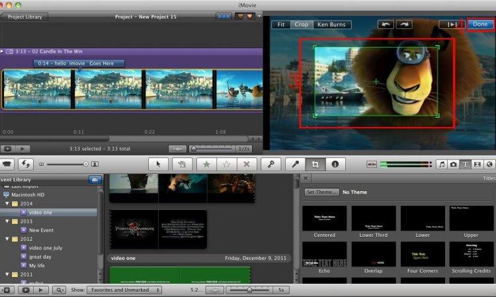Click the Pirates of the Caribbean clip thumbnail
Screen dimensions: 496x297
tap(134, 229)
